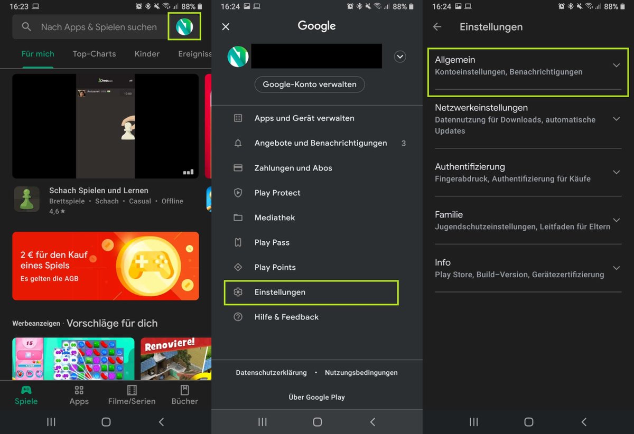The height and width of the screenshot is (434, 634).
Task: Tap the shield icon for Play Protect
Action: (x=238, y=193)
